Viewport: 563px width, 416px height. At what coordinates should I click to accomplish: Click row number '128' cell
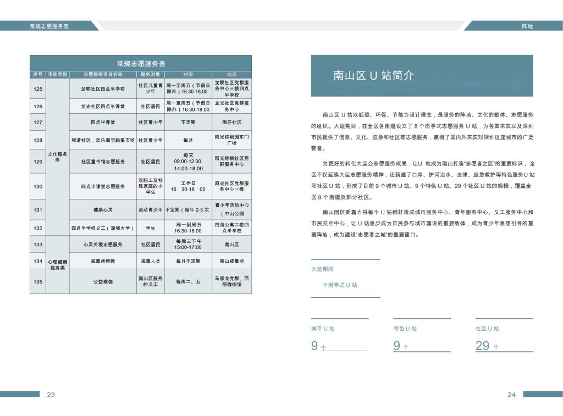38,140
